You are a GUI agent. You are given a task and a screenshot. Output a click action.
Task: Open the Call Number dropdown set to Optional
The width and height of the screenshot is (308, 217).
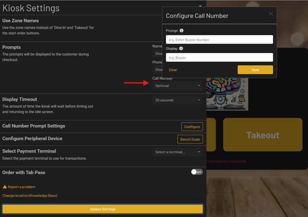pyautogui.click(x=177, y=86)
